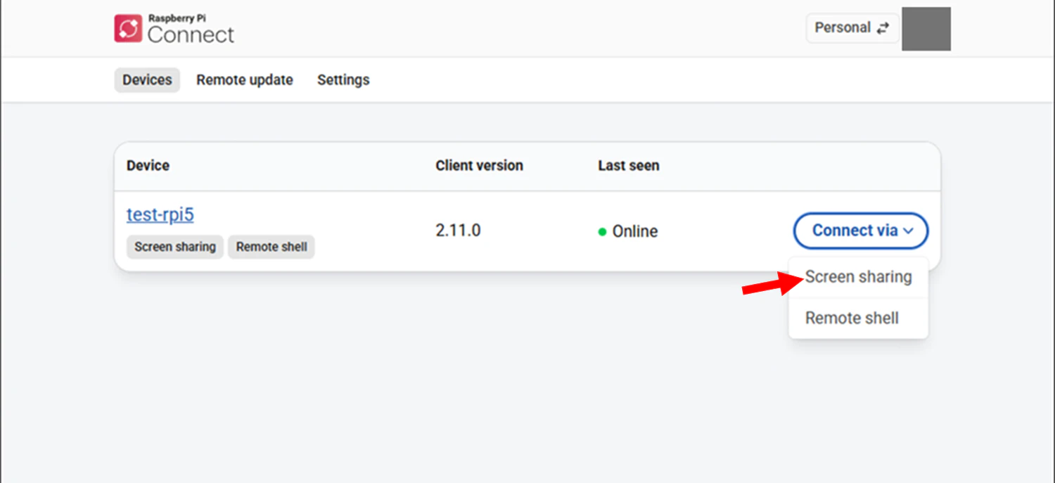Click the Raspberry Pi Connect logo
Viewport: 1055px width, 483px height.
174,29
